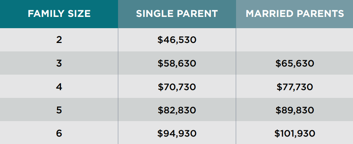Select the family size 4 cell
Image resolution: width=353 pixels, height=144 pixels.
59,87
